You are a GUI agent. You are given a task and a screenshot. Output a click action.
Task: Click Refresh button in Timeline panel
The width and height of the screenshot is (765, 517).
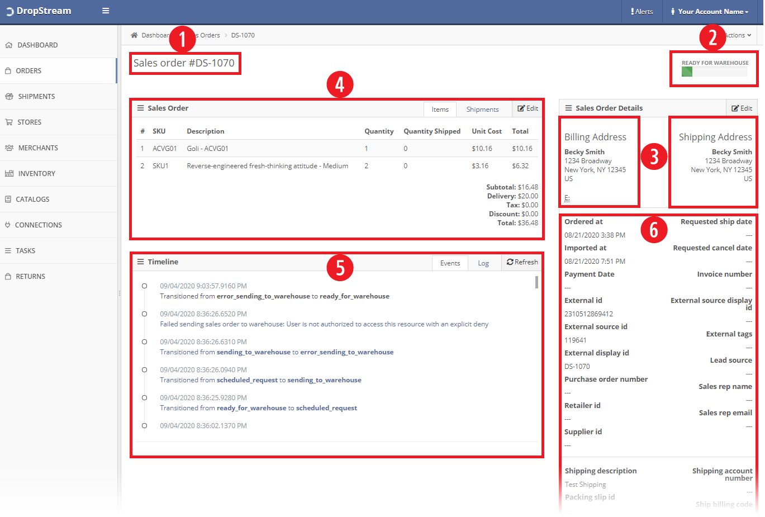click(522, 262)
